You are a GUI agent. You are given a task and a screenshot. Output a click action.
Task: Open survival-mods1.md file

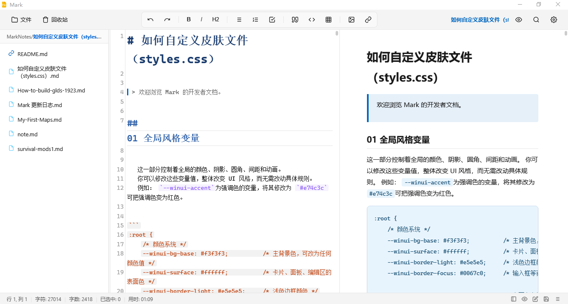tap(40, 149)
